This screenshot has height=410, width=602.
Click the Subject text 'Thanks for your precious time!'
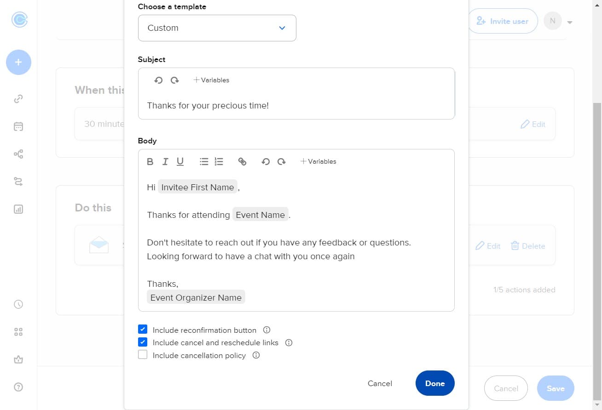pos(208,106)
